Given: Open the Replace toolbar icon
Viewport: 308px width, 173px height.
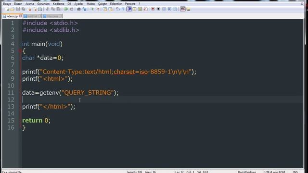Looking at the screenshot, I should (84, 9).
